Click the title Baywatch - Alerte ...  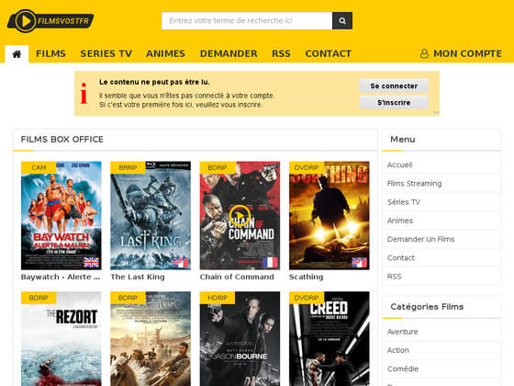coord(61,277)
